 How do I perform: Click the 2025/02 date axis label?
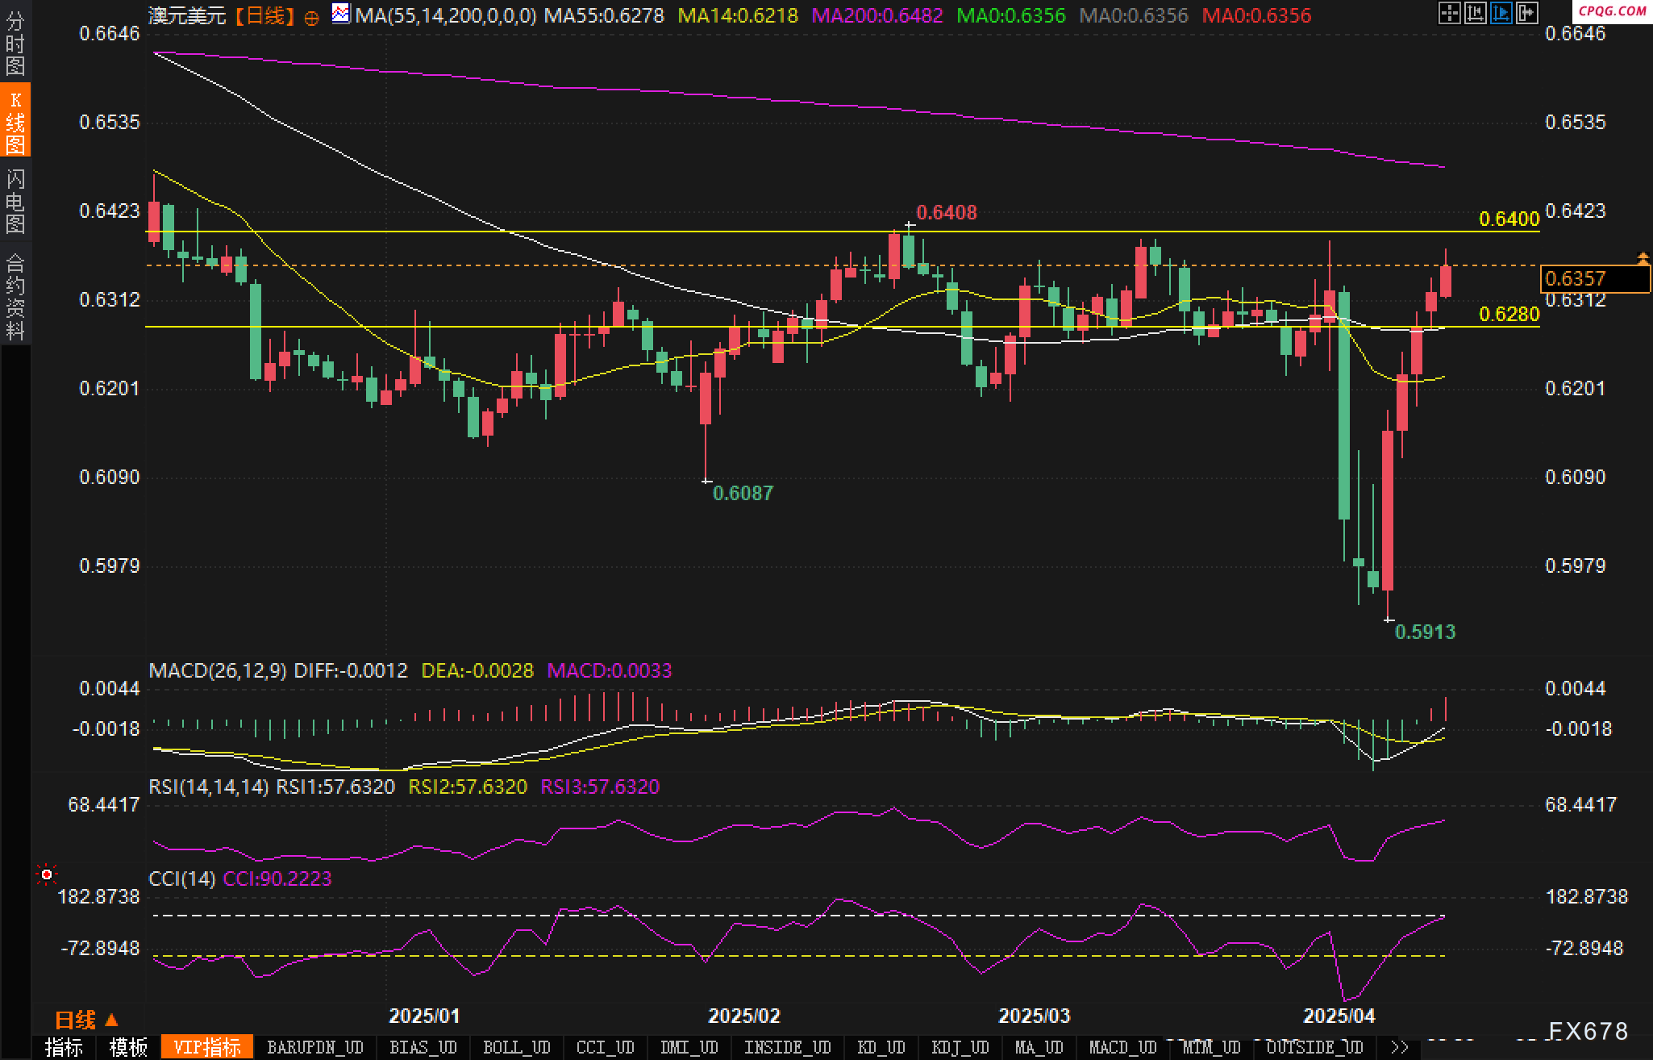(743, 1016)
